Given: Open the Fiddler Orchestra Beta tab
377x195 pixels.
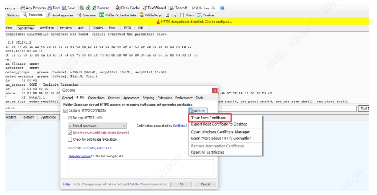Looking at the screenshot, I should pos(118,15).
